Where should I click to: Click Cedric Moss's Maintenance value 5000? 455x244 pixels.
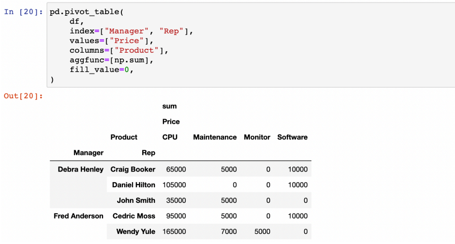(x=229, y=216)
